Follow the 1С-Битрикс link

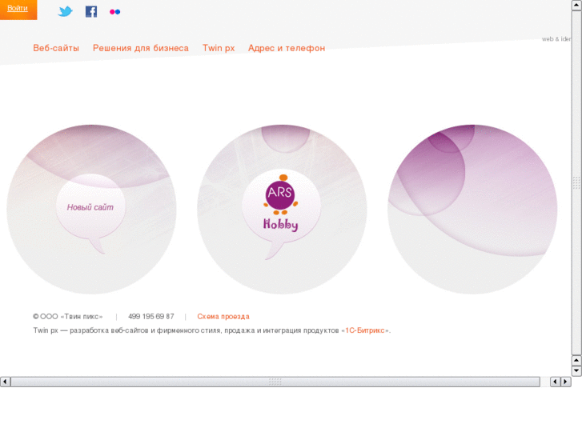point(365,330)
